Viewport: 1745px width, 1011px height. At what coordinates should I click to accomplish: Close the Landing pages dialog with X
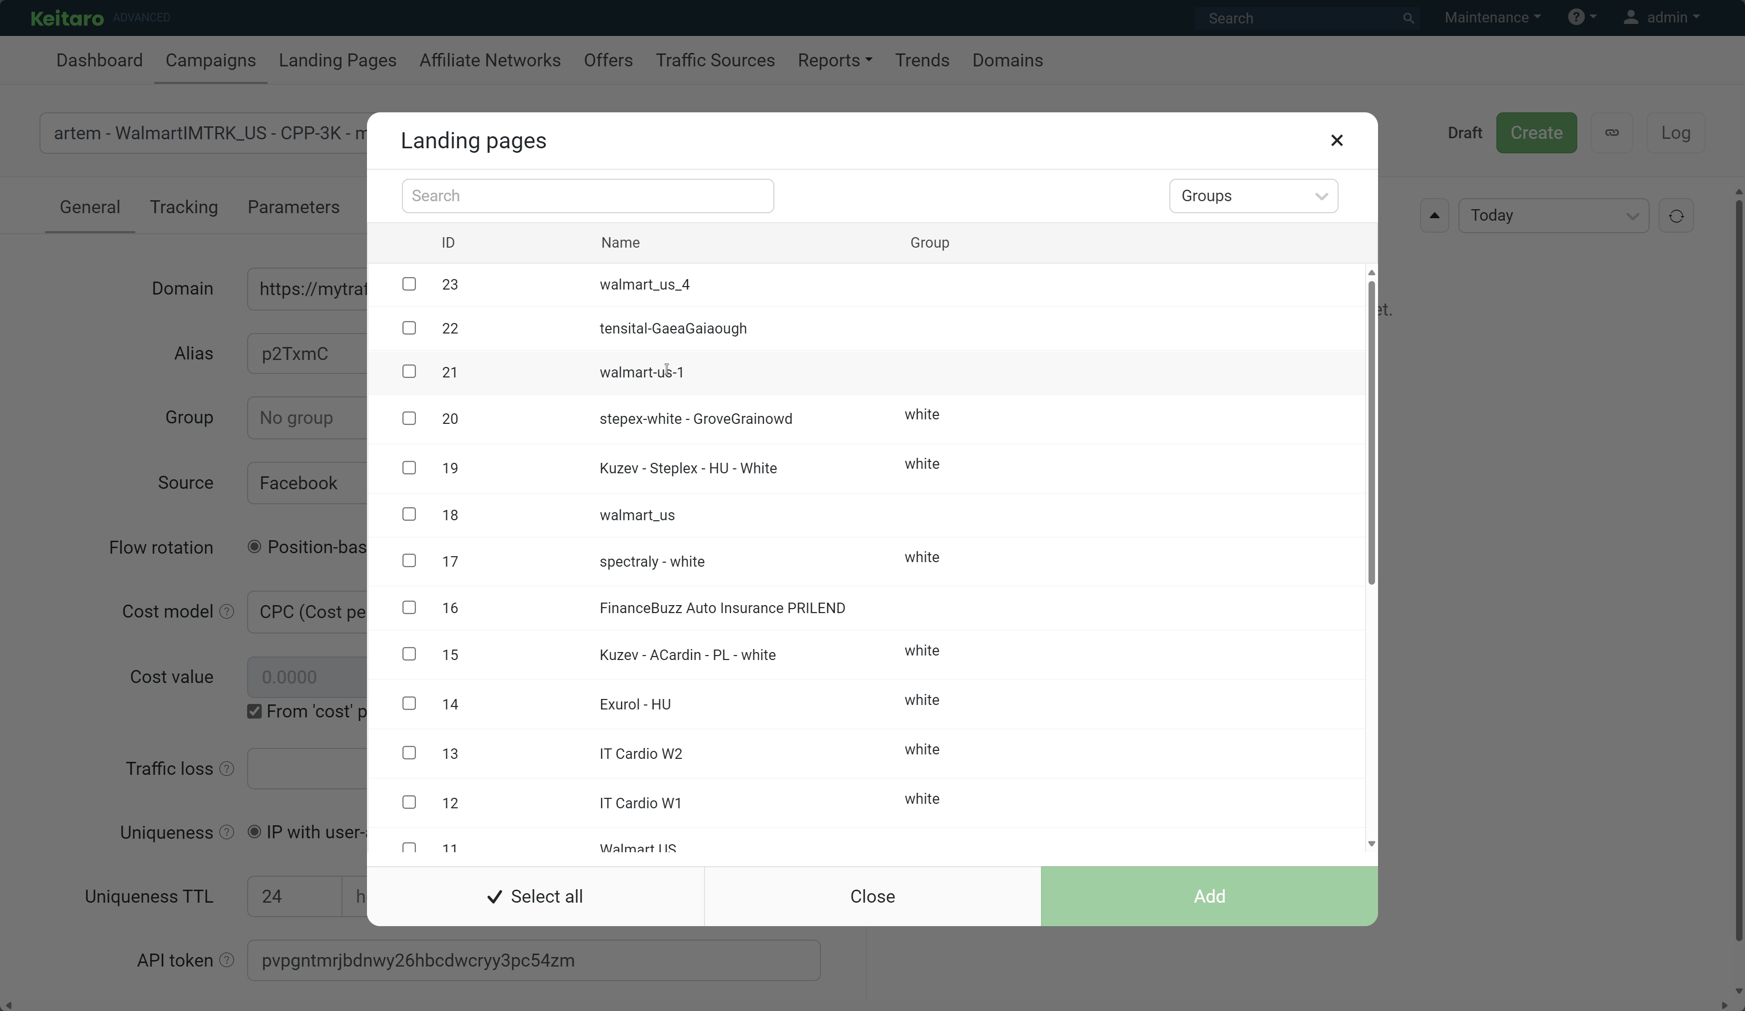1337,141
